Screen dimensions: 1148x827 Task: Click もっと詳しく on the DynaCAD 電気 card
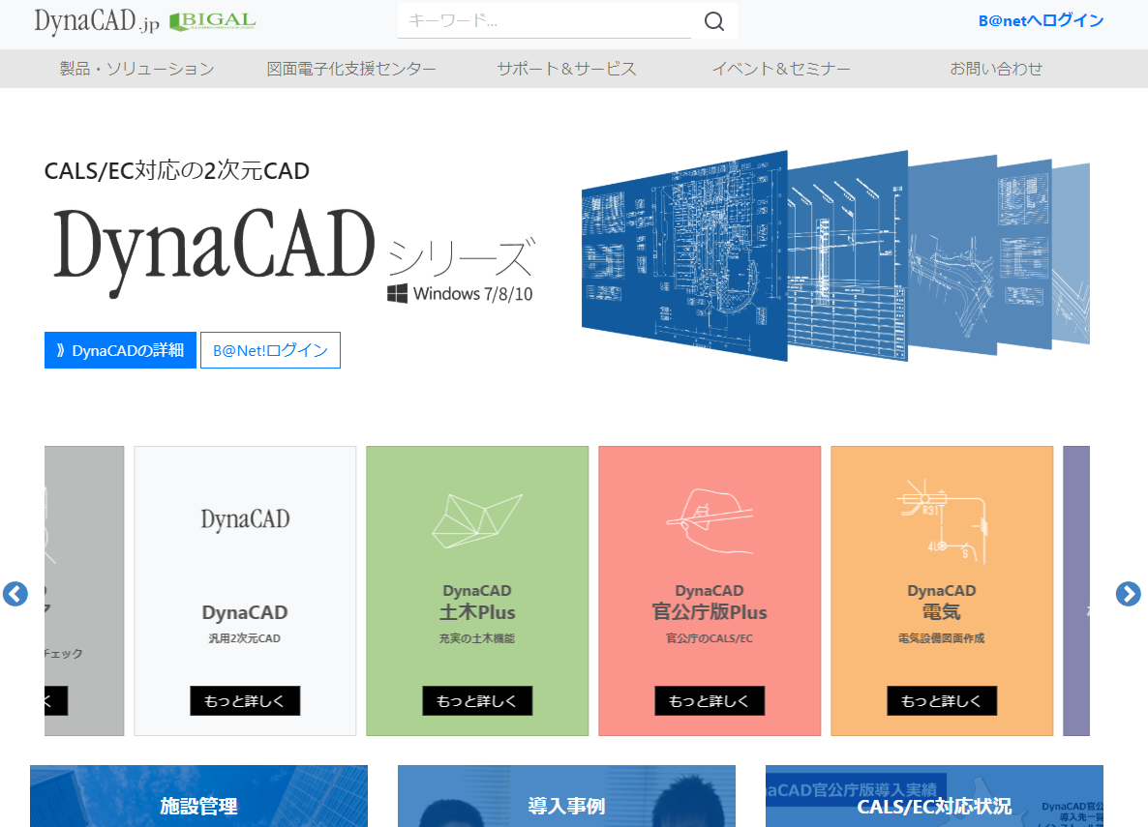(x=941, y=700)
